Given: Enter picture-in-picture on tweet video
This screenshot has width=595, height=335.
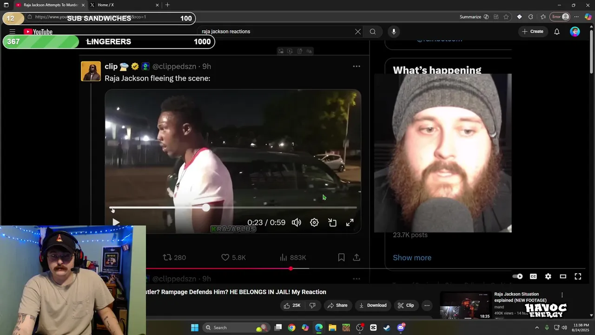Looking at the screenshot, I should point(332,222).
